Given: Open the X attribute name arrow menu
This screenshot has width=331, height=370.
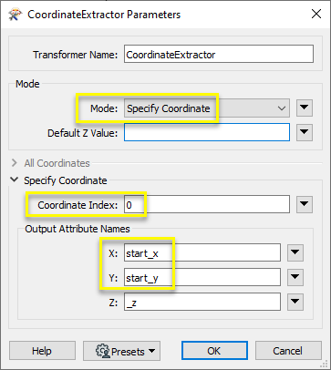Looking at the screenshot, I should (x=295, y=252).
